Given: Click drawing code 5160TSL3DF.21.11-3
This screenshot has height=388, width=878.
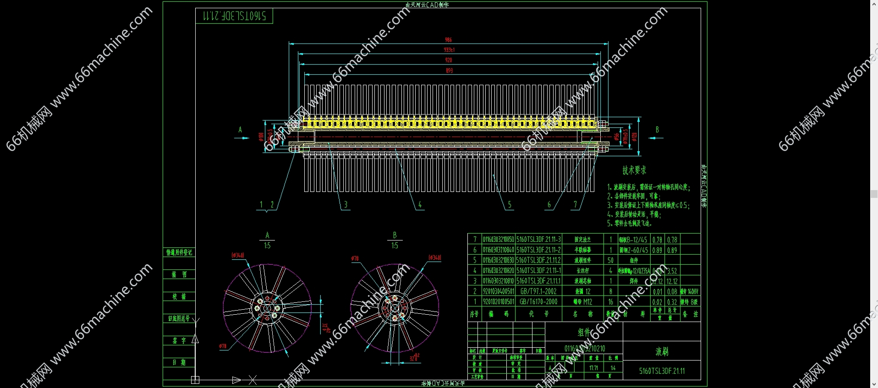Looking at the screenshot, I should (538, 240).
